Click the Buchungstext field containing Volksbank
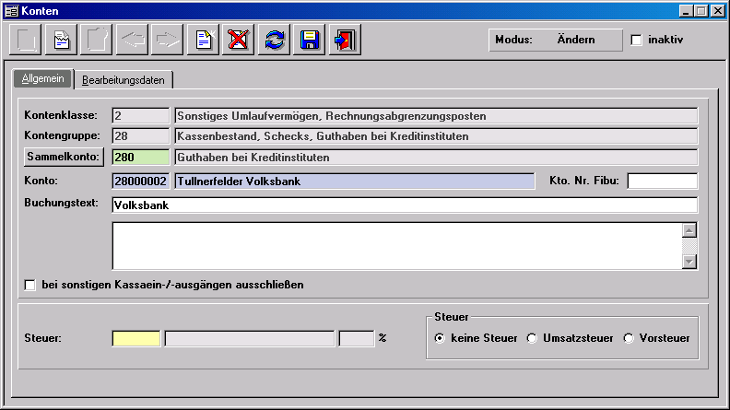The image size is (730, 410). click(x=404, y=205)
